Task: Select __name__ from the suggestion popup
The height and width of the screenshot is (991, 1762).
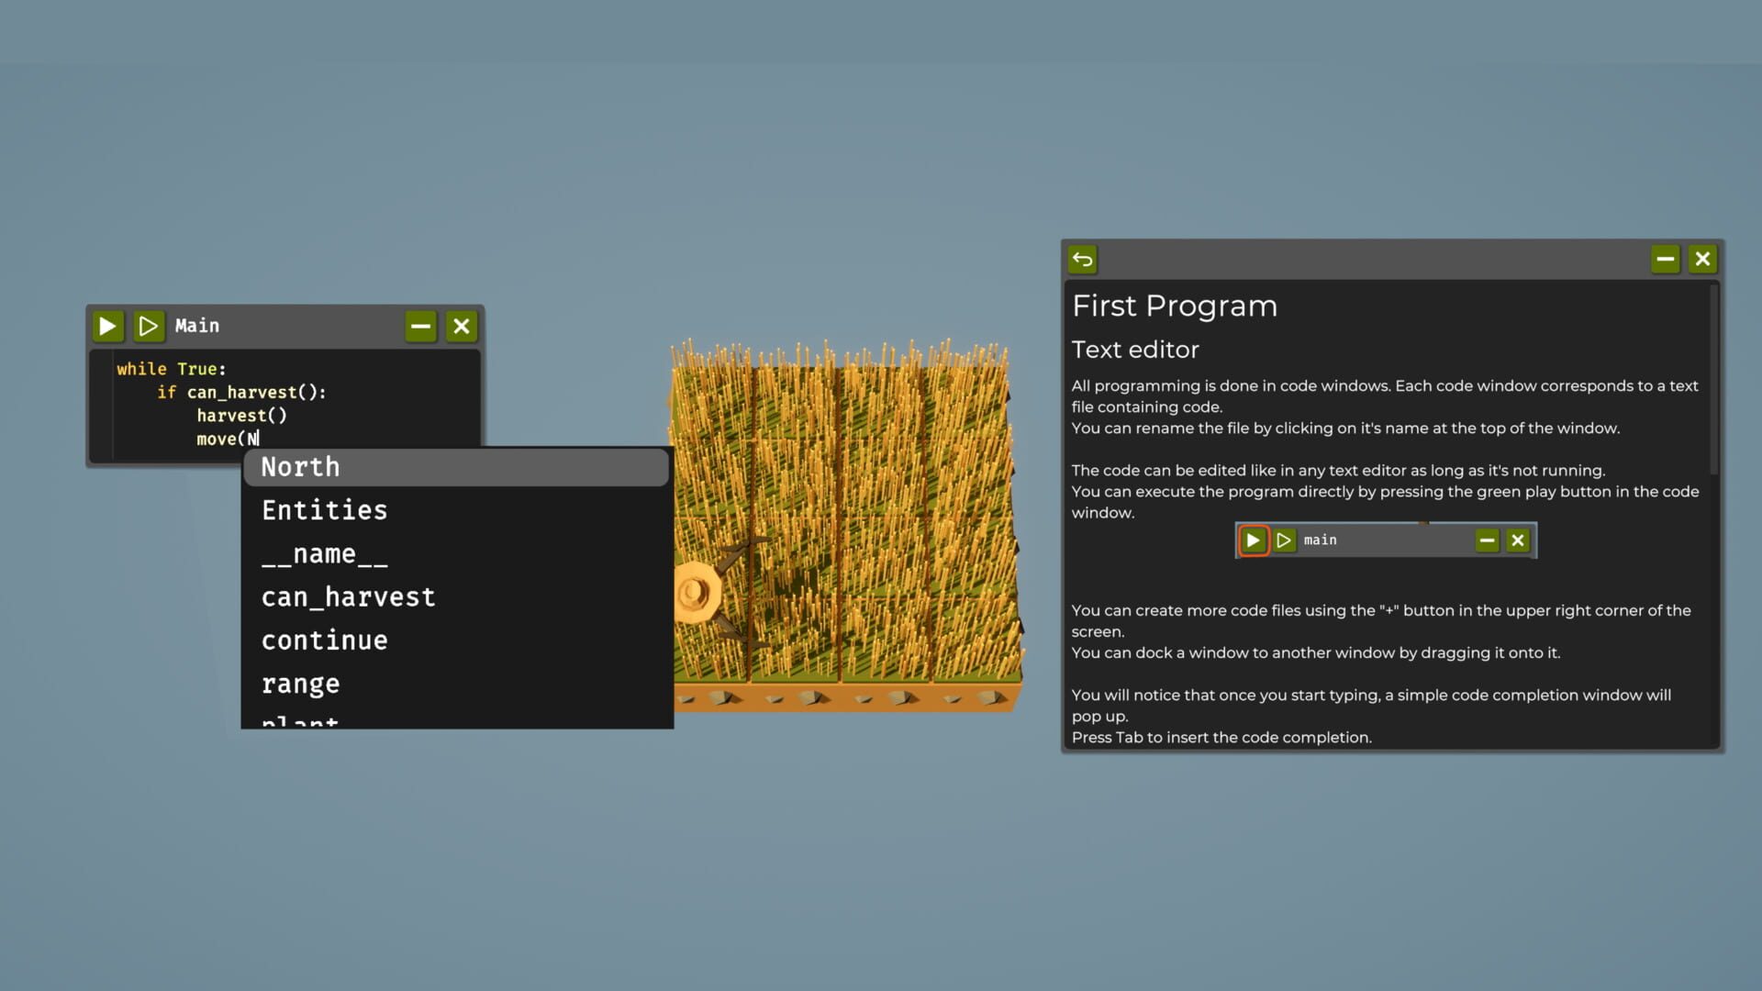Action: [x=324, y=552]
